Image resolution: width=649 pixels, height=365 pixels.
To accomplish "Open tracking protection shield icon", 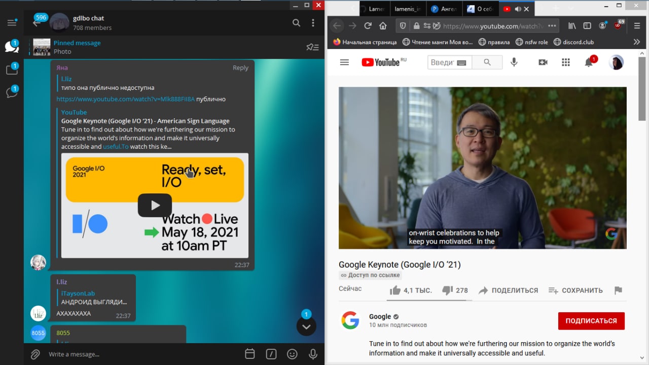I will [x=403, y=26].
